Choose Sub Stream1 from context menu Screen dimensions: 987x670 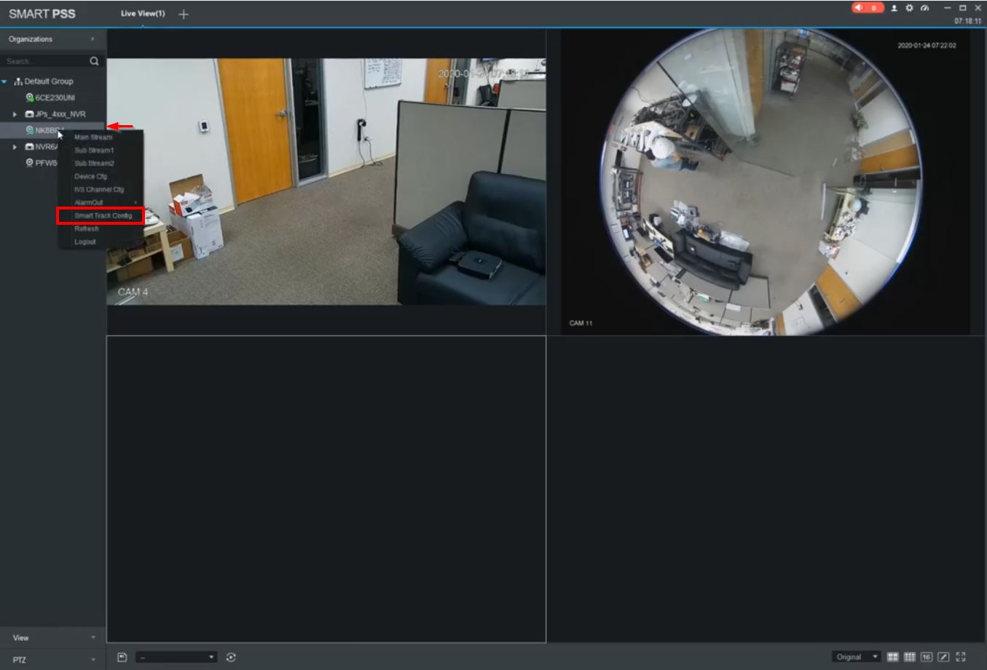[94, 151]
